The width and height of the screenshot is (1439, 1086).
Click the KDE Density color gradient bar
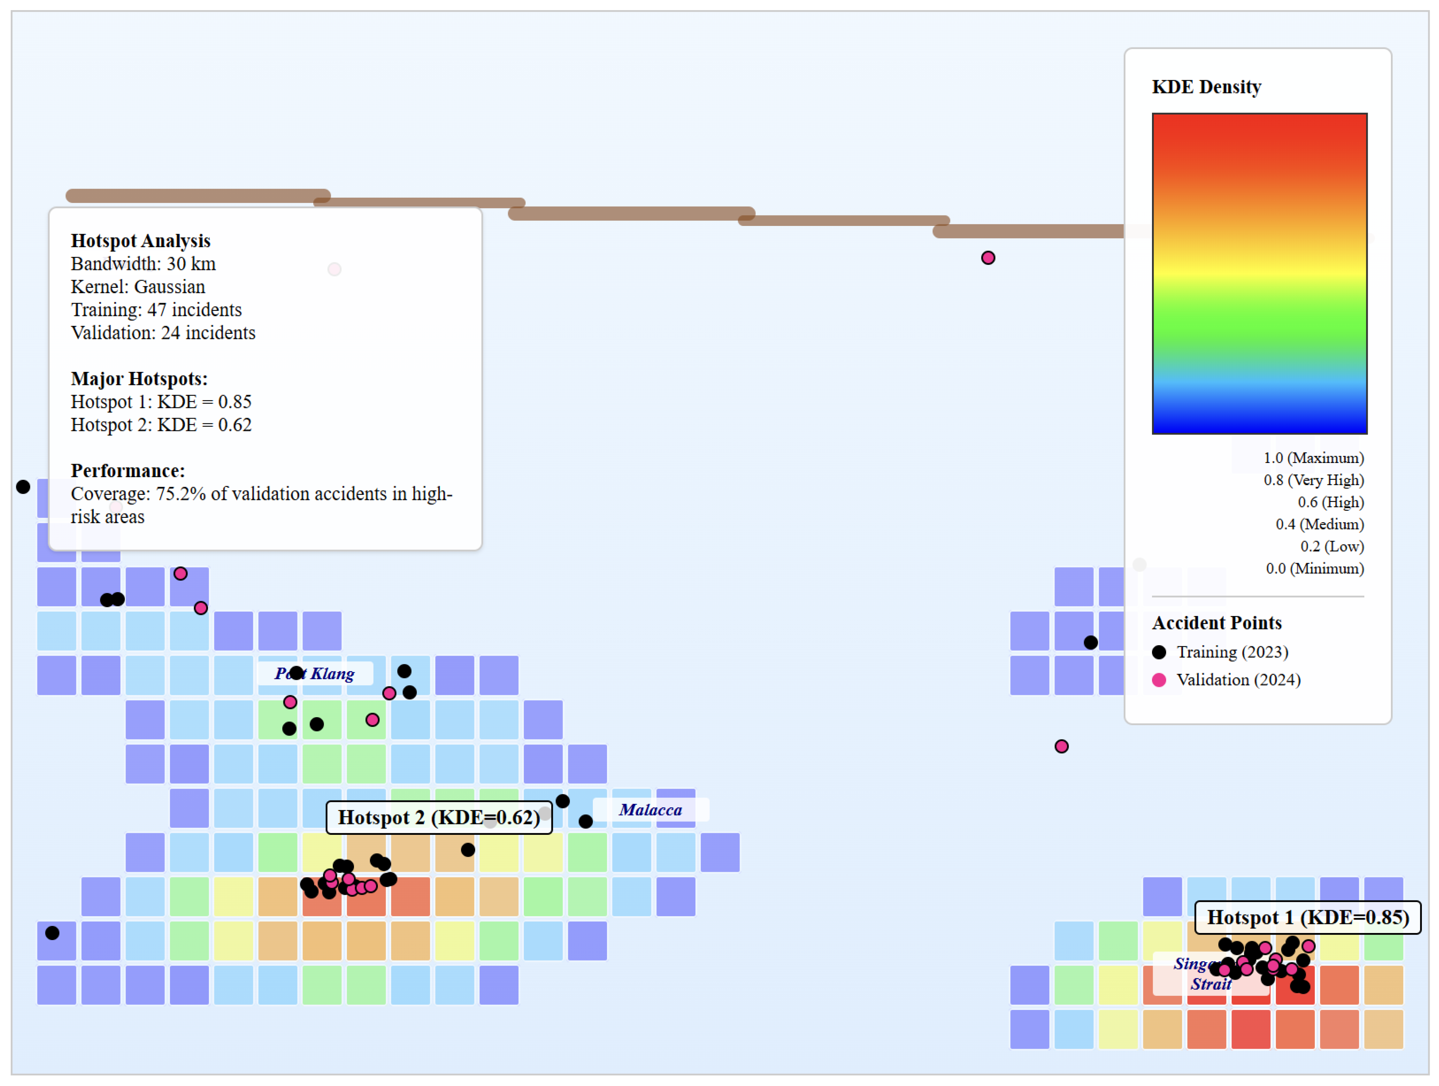(x=1259, y=273)
